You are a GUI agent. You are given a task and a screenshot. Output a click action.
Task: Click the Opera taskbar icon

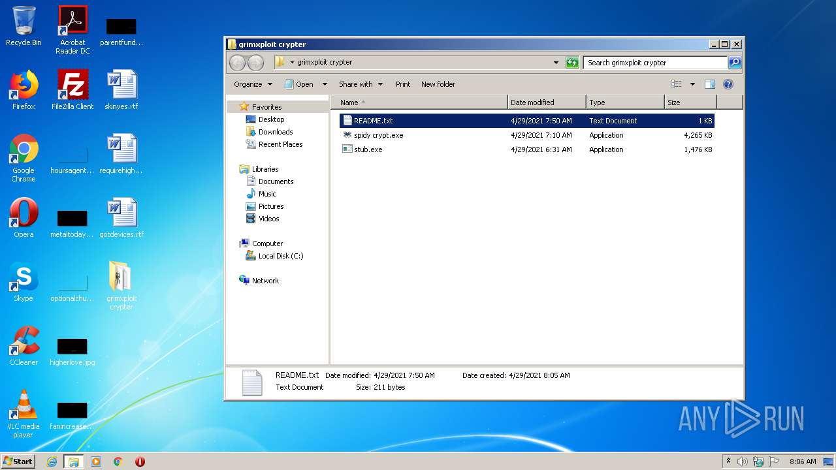140,462
